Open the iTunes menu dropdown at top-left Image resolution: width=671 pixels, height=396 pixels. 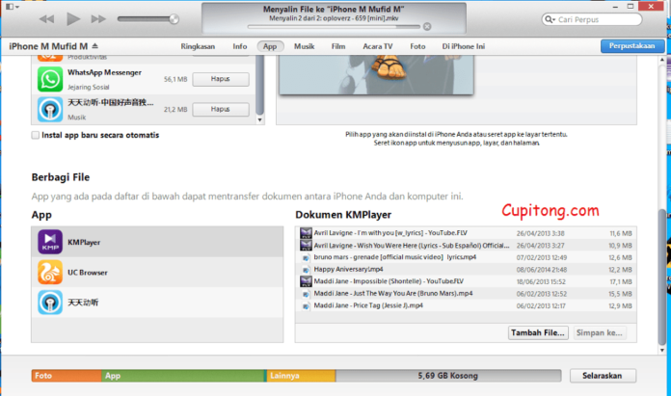click(x=12, y=7)
